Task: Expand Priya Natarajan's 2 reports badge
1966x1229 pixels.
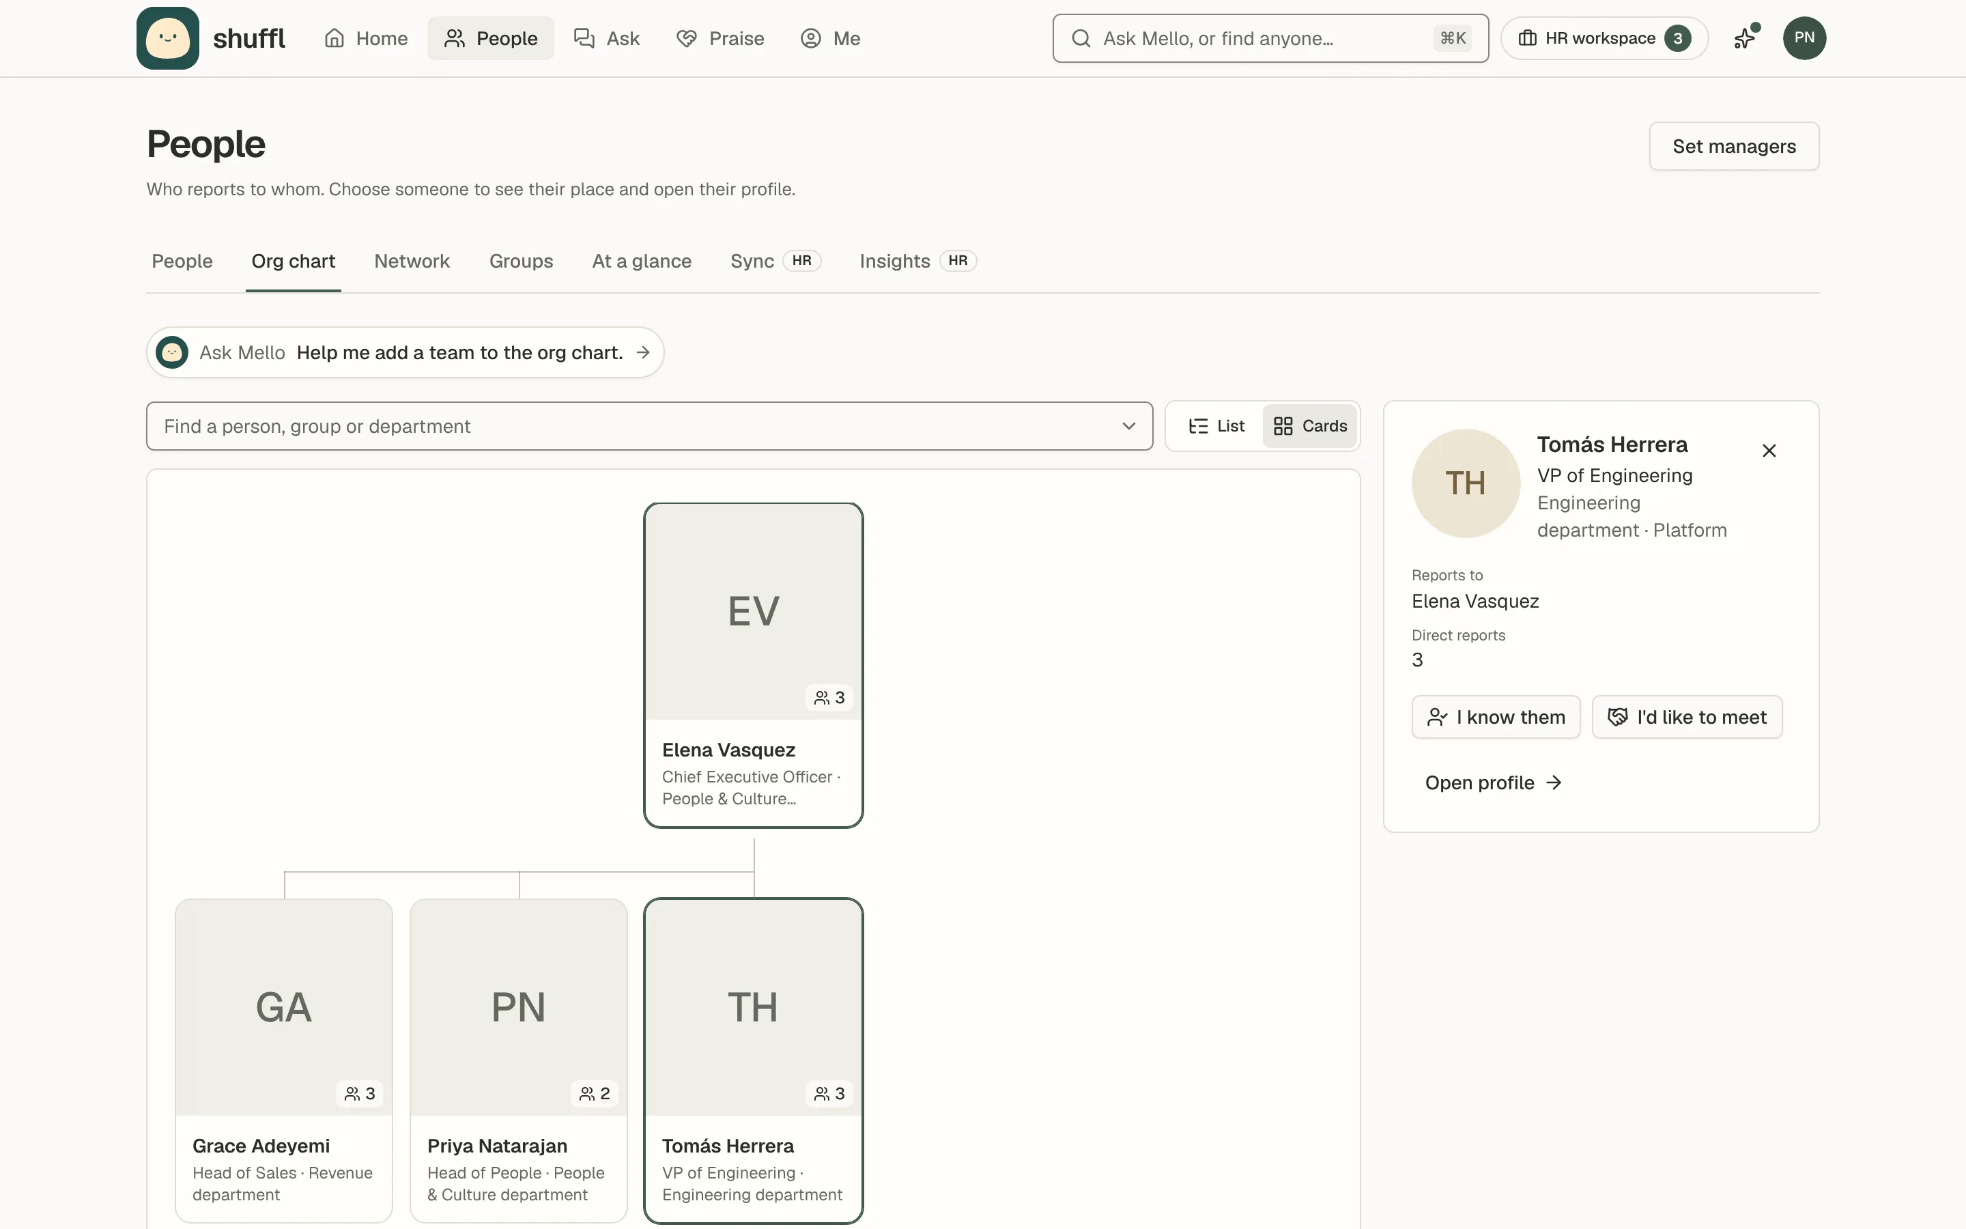Action: (x=595, y=1093)
